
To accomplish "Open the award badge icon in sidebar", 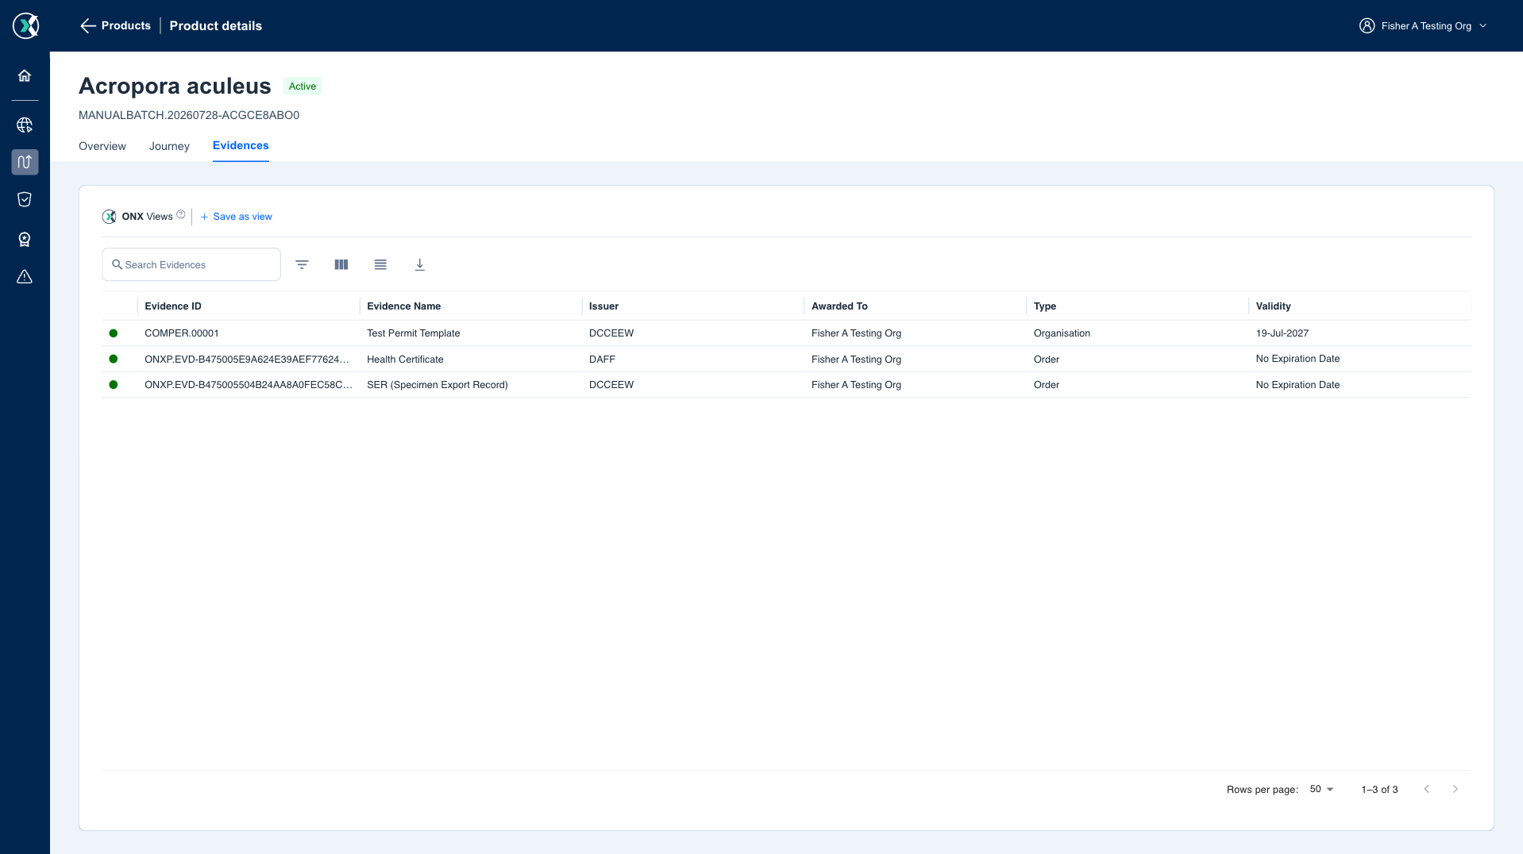I will 25,239.
